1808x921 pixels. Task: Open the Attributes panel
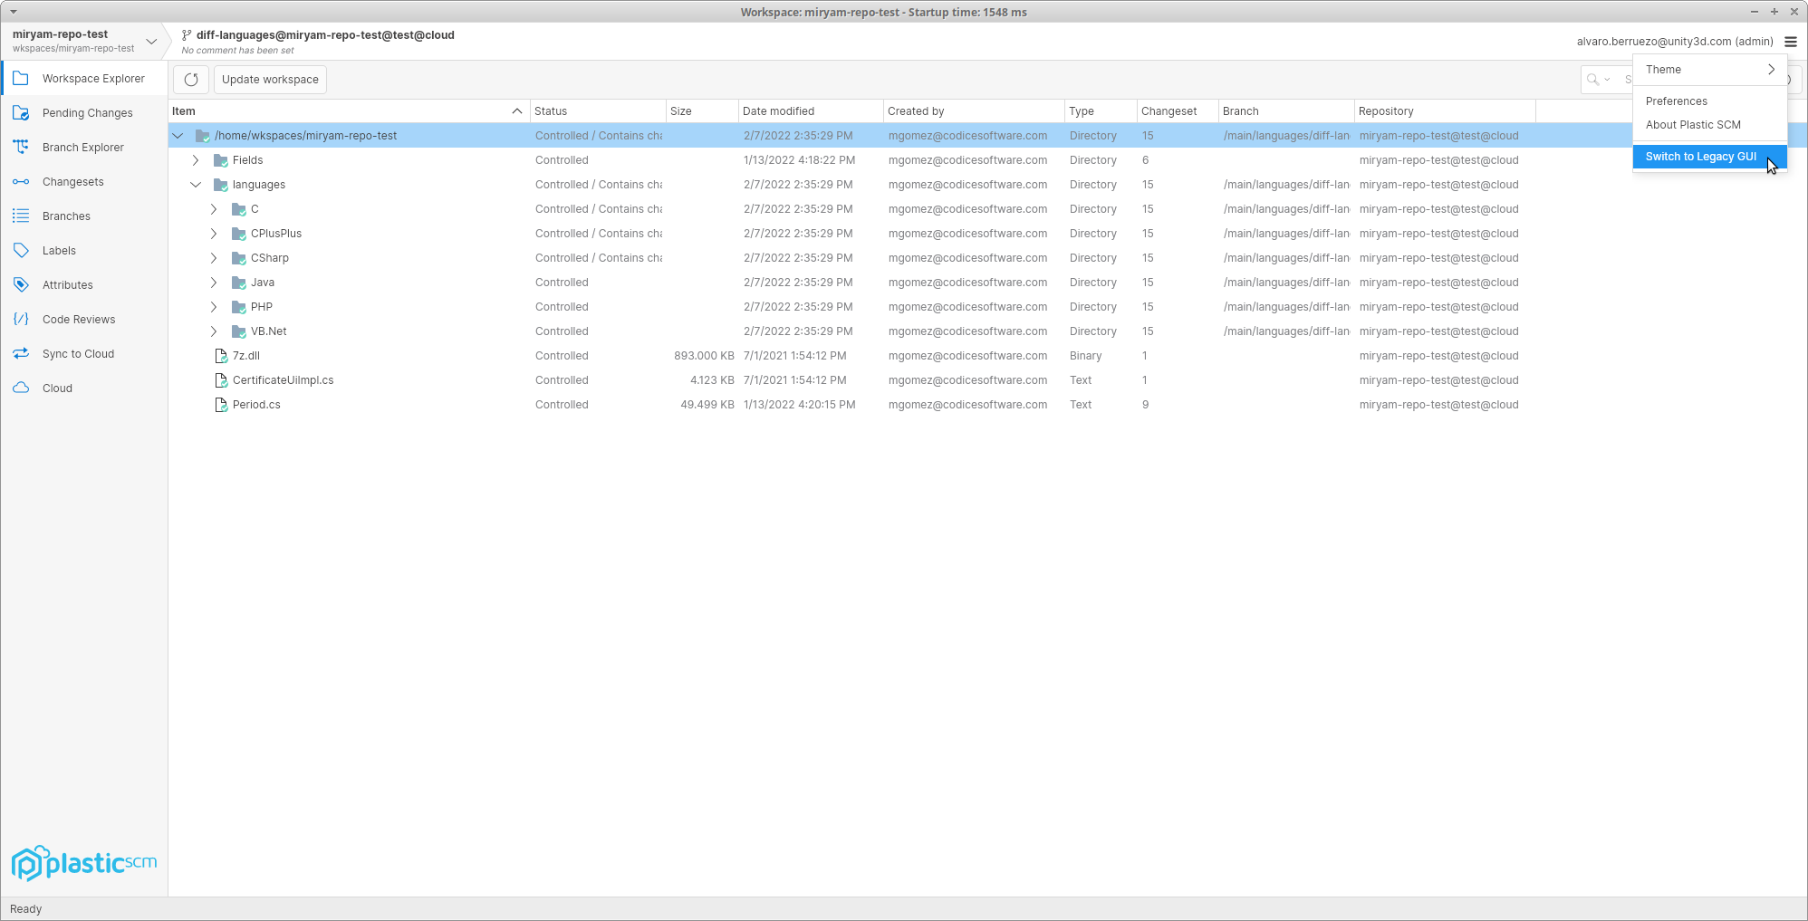(x=67, y=284)
